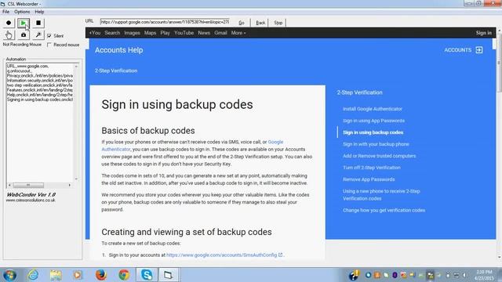
Task: Open the Options menu
Action: point(22,12)
